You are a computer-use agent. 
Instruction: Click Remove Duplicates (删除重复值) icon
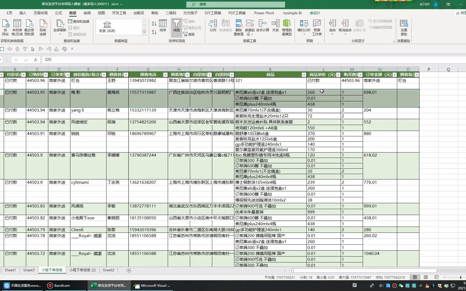click(239, 27)
